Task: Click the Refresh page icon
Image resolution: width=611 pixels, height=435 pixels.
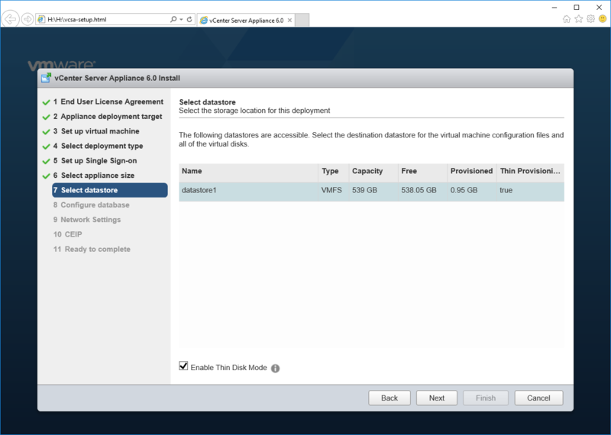Action: pos(189,19)
